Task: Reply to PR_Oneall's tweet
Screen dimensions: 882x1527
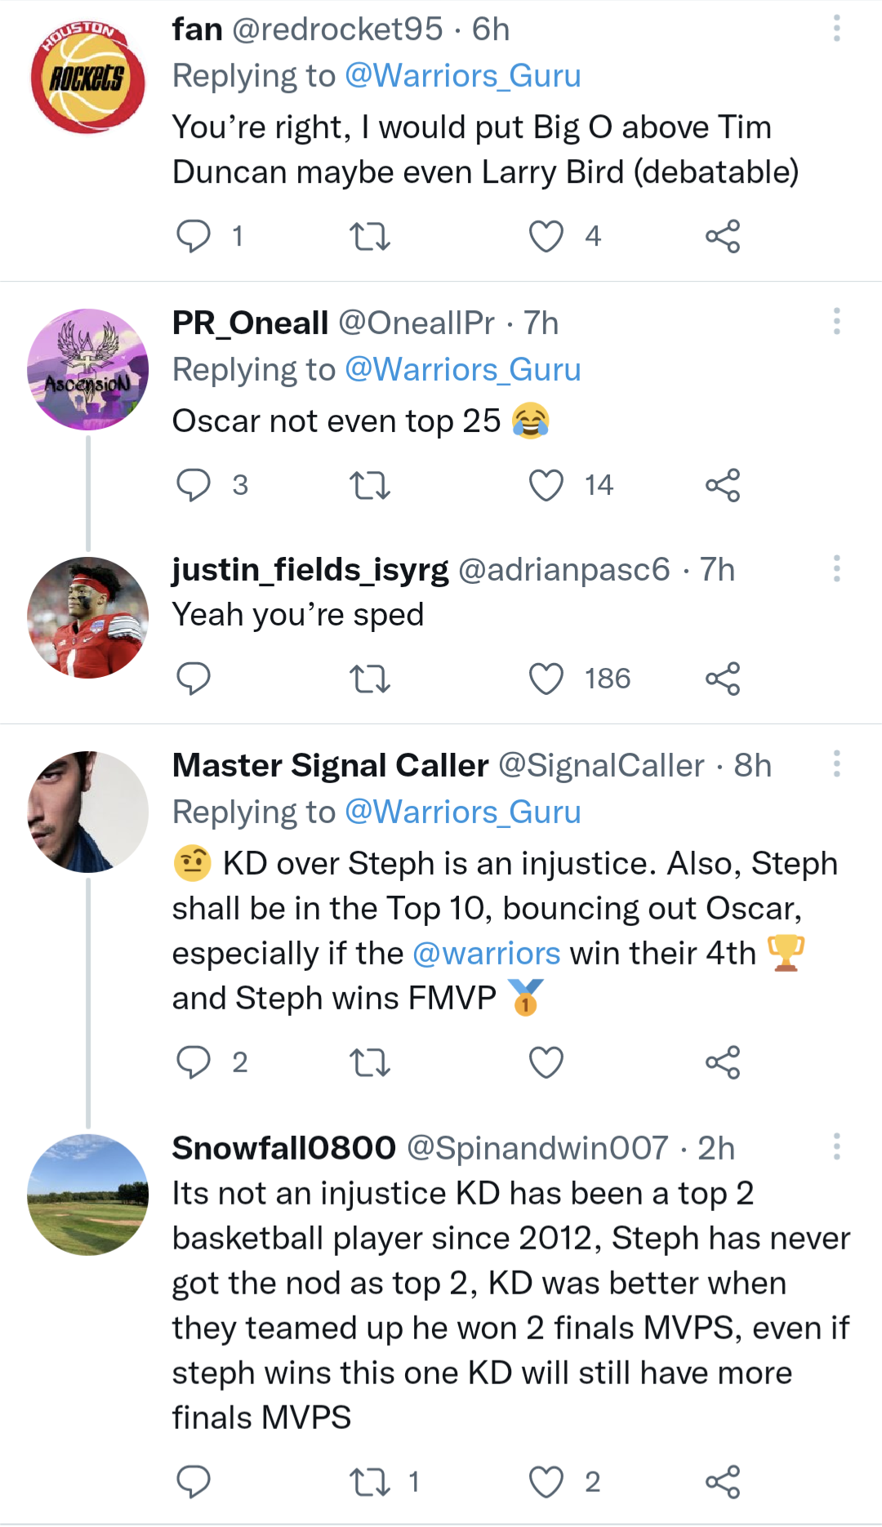Action: pos(194,485)
